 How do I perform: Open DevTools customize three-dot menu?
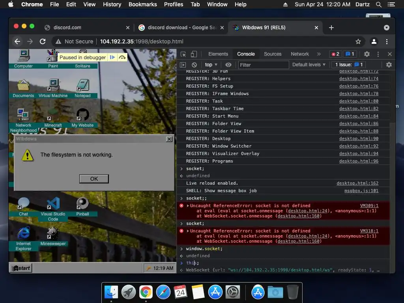[378, 54]
